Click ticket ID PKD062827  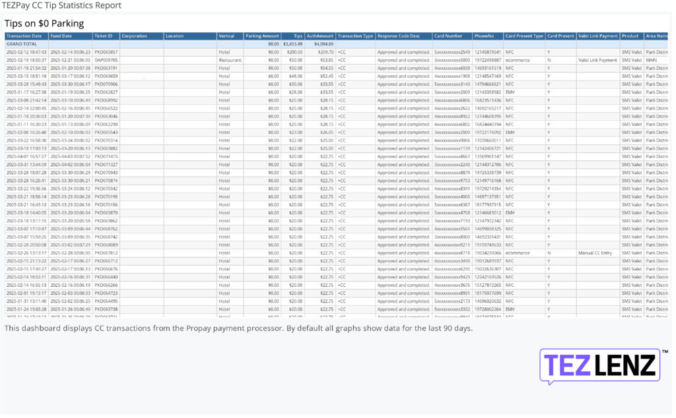click(x=106, y=92)
